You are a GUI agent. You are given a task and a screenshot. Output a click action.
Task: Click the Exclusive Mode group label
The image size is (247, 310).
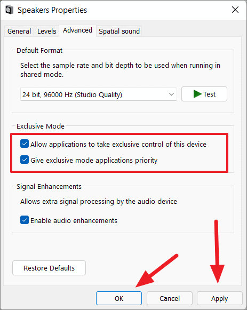click(41, 126)
